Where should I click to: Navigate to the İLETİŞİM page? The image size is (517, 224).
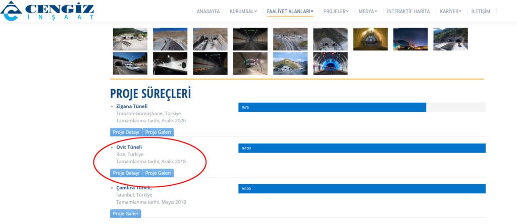click(x=480, y=11)
